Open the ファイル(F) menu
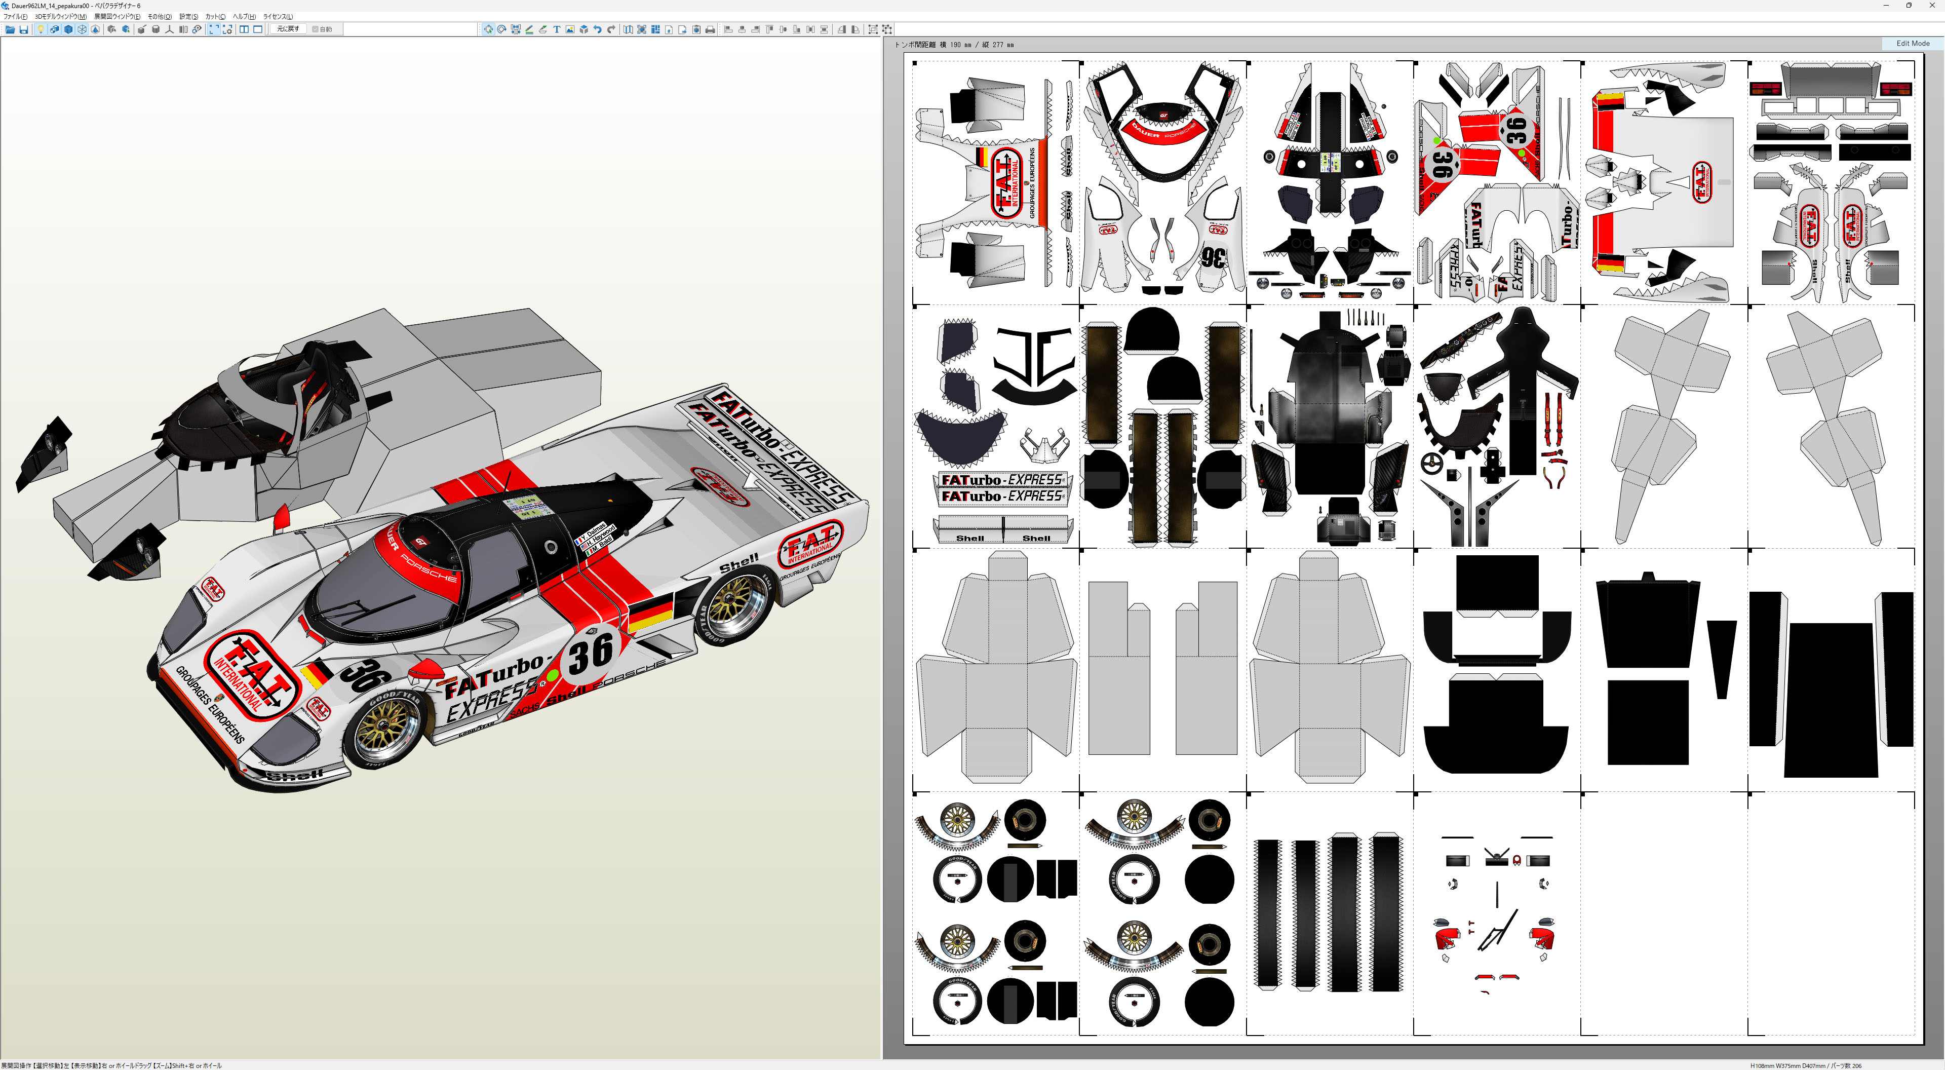The image size is (1945, 1070). coord(15,17)
